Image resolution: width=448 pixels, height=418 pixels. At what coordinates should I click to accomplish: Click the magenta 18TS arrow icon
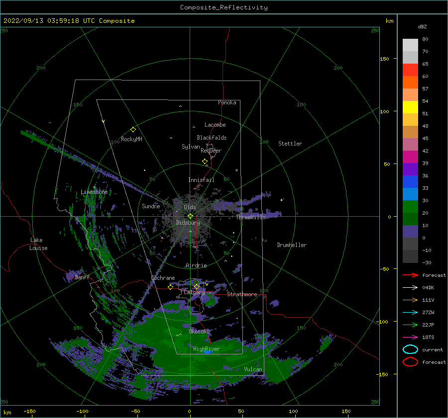[410, 337]
